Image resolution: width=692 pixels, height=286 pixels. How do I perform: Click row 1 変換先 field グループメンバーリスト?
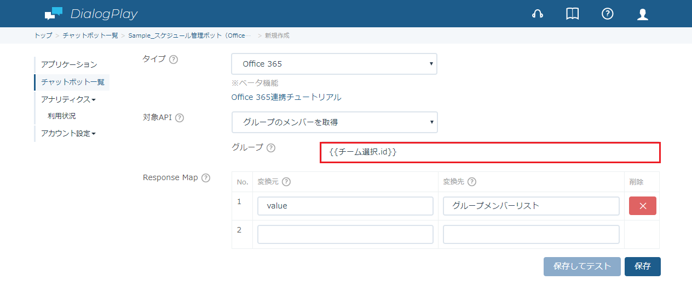(531, 206)
